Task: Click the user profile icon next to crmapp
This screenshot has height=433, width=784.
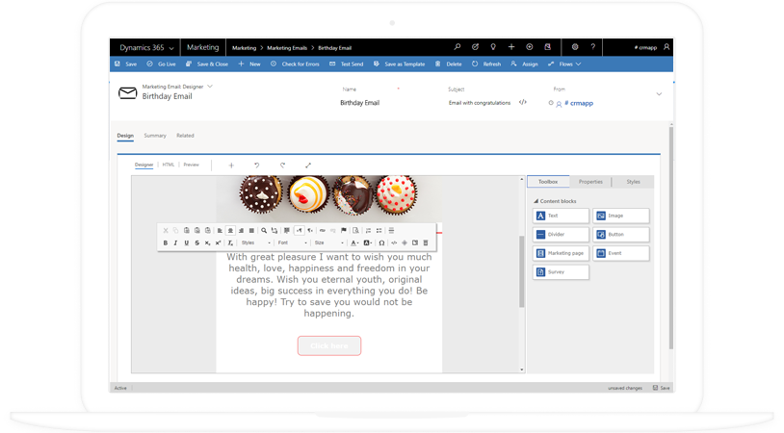Action: pyautogui.click(x=666, y=47)
